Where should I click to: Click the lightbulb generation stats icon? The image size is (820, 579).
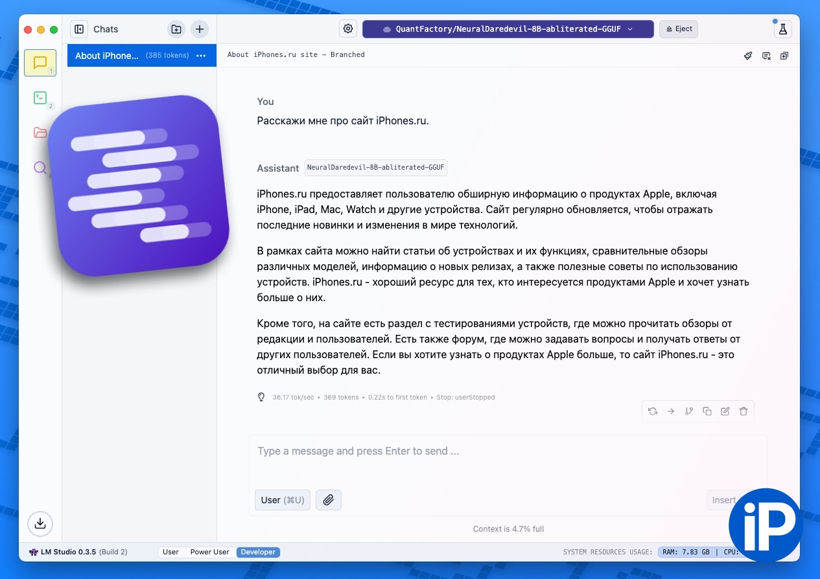coord(262,397)
